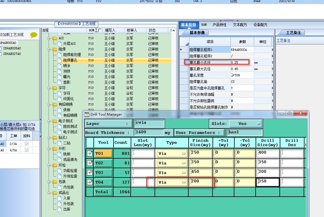Expand the T04 row plus button

90,182
